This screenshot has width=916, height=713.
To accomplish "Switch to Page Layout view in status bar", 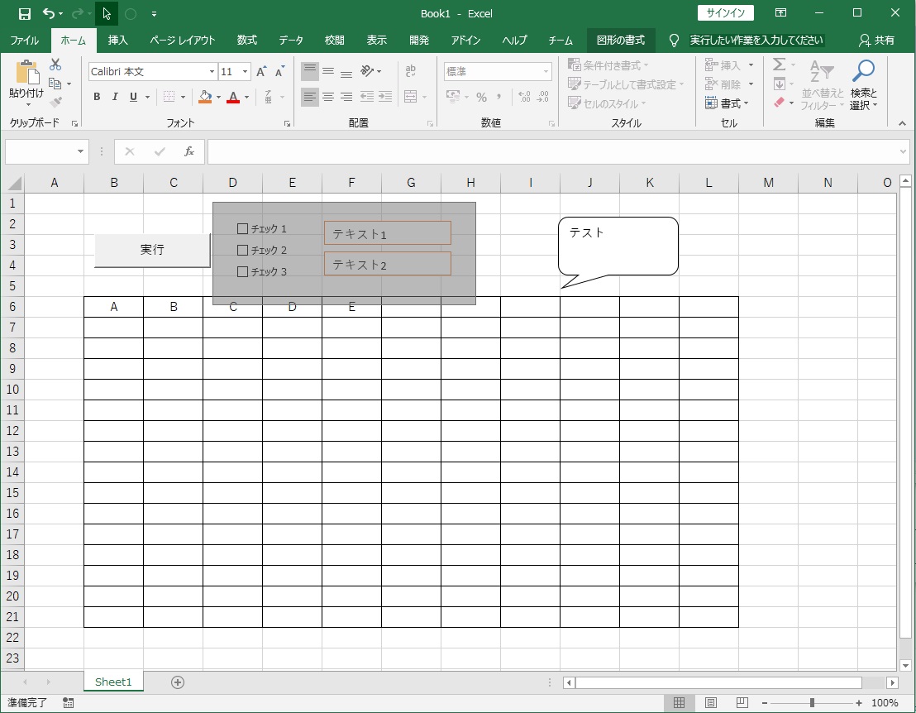I will click(x=711, y=702).
